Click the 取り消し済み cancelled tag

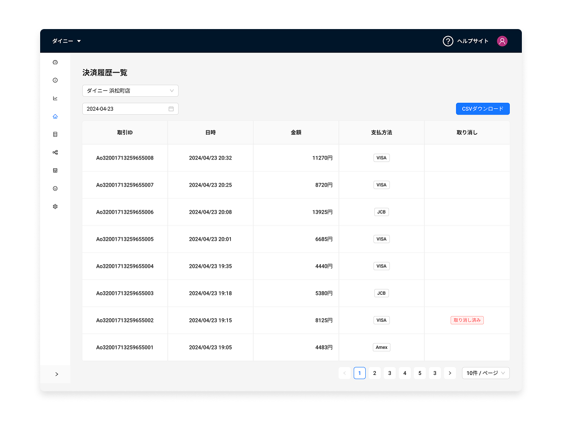pyautogui.click(x=467, y=320)
